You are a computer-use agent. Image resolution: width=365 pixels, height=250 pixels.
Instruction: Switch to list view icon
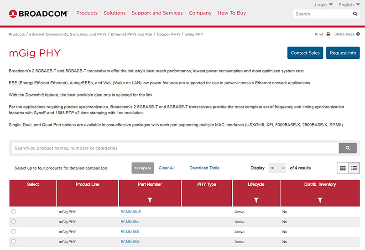(354, 168)
